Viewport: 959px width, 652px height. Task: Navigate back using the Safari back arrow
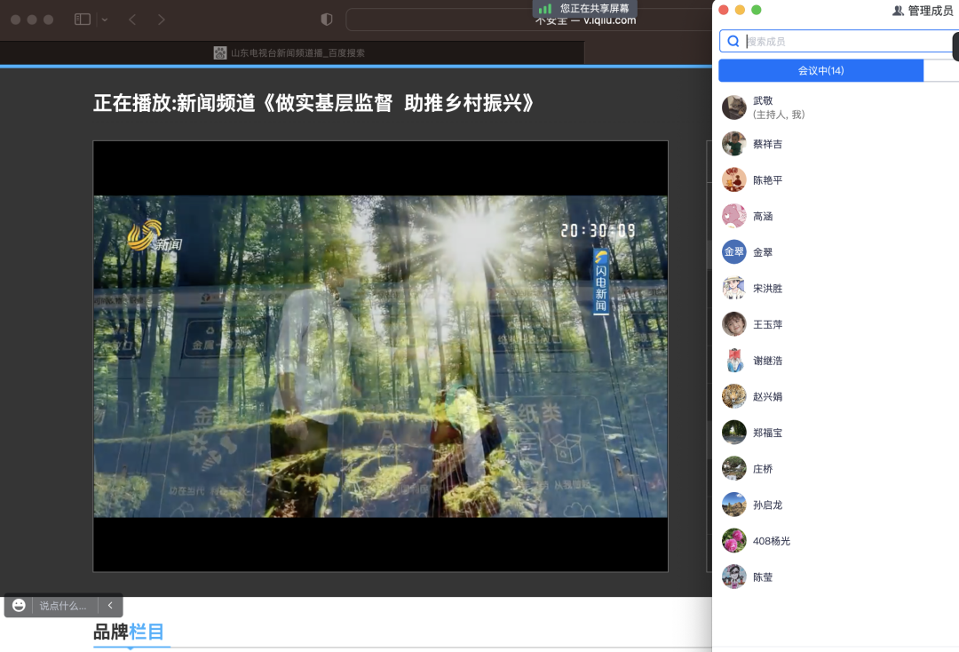[131, 19]
